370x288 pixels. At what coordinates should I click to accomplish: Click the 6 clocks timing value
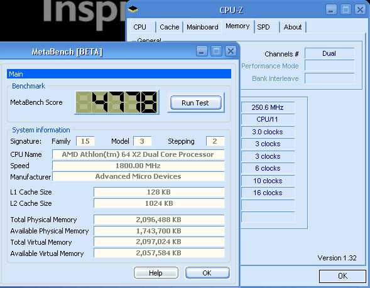point(268,168)
